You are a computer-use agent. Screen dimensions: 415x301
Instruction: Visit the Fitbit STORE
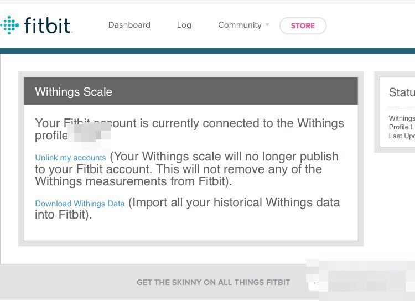303,25
